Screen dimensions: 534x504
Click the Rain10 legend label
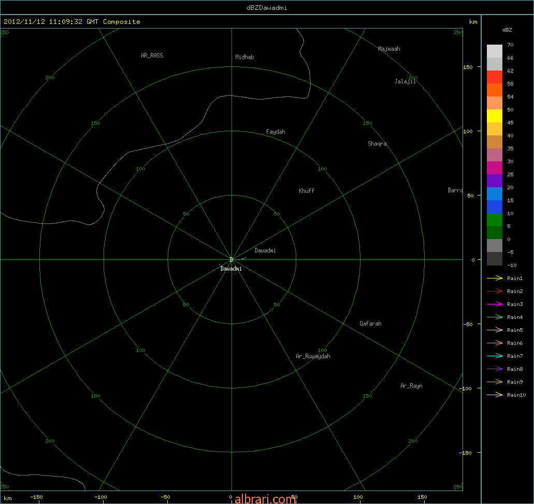pyautogui.click(x=516, y=395)
